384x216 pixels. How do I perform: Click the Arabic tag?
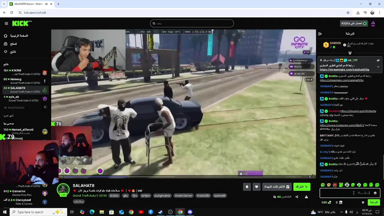(114, 196)
